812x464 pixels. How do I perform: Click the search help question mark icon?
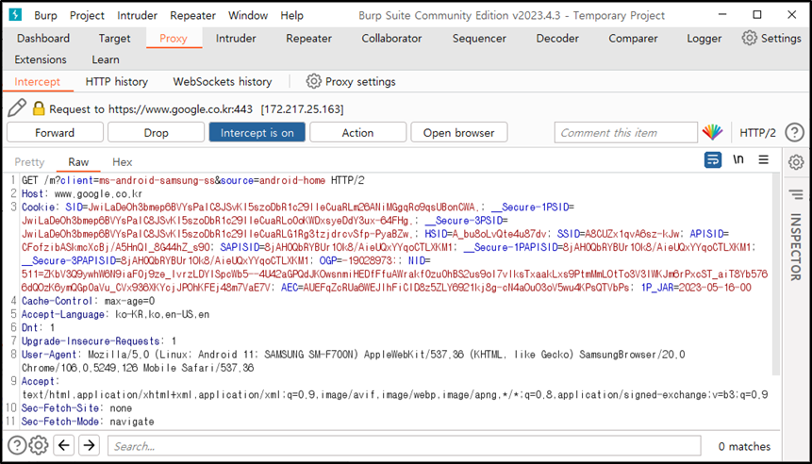pyautogui.click(x=17, y=445)
